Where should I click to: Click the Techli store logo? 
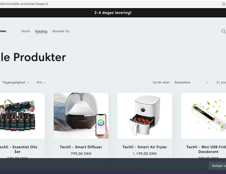click(x=3, y=31)
